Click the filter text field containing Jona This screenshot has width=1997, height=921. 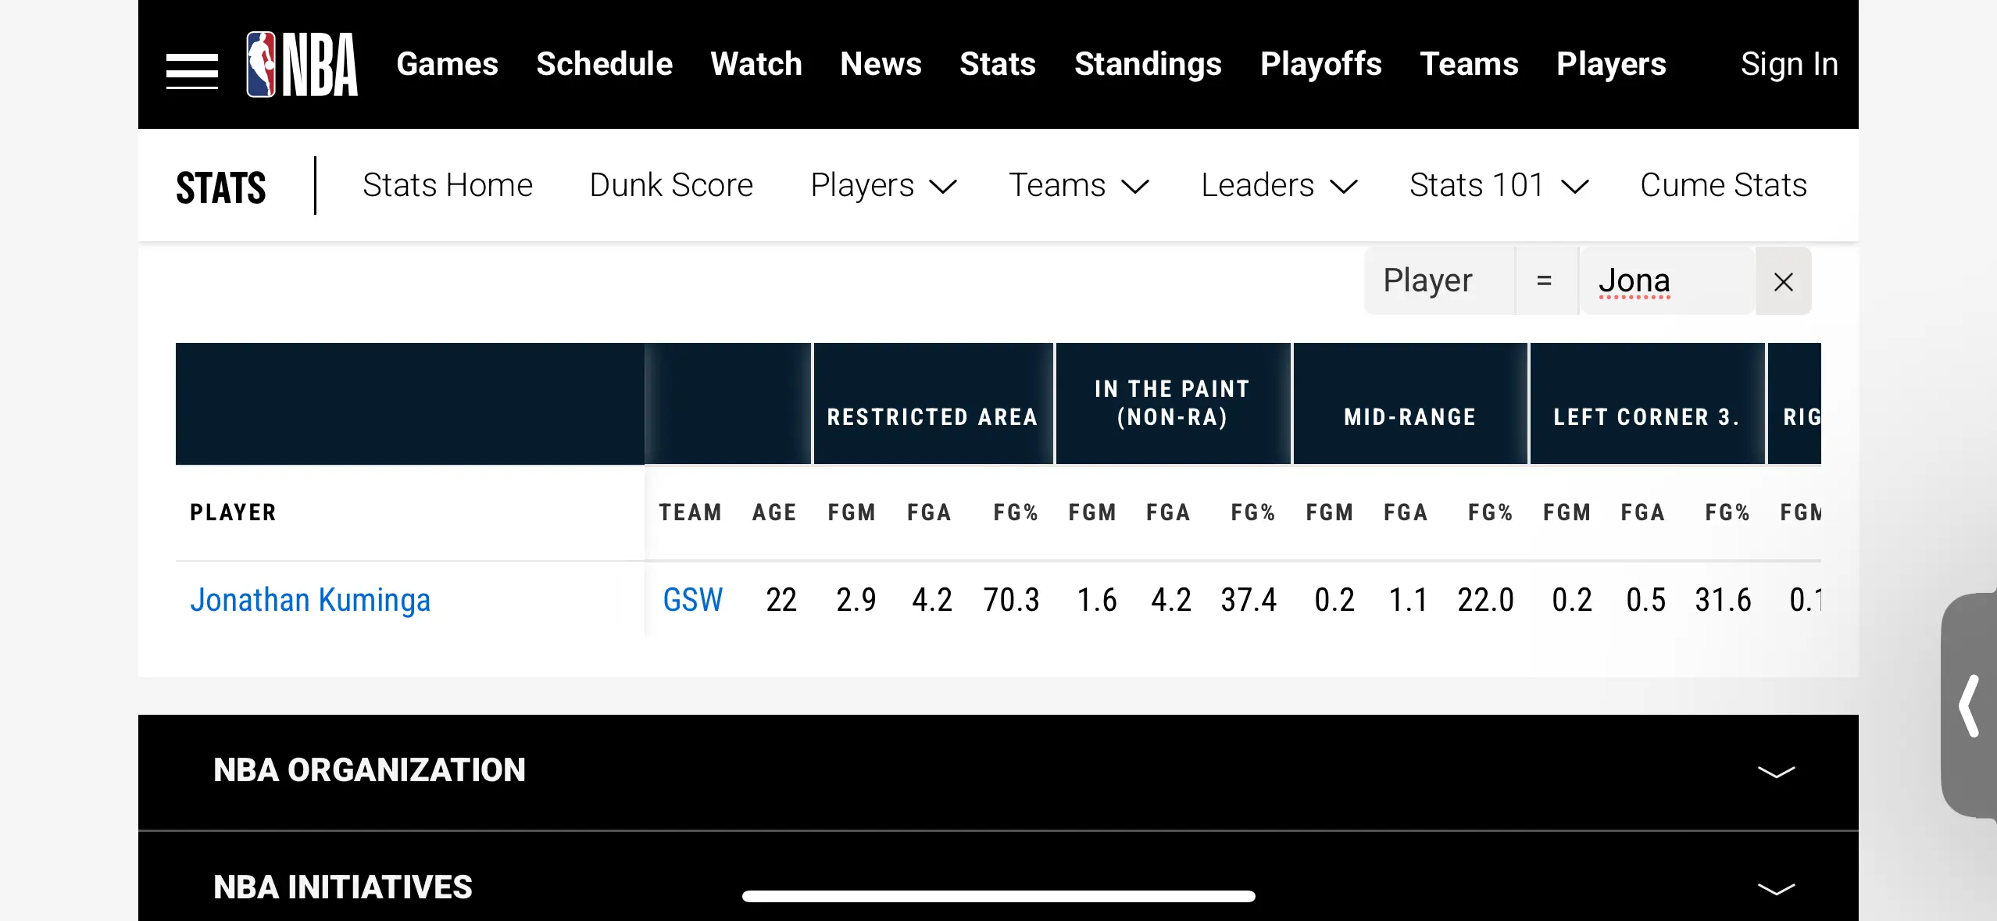1667,281
